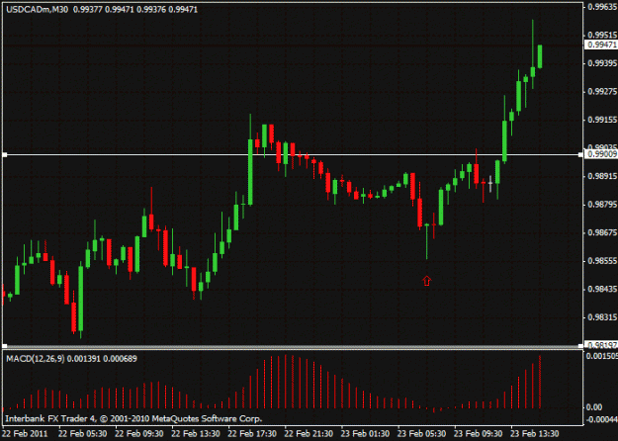Viewport: 618px width, 441px height.
Task: Click the 0.99395 price scale label
Action: pos(602,63)
